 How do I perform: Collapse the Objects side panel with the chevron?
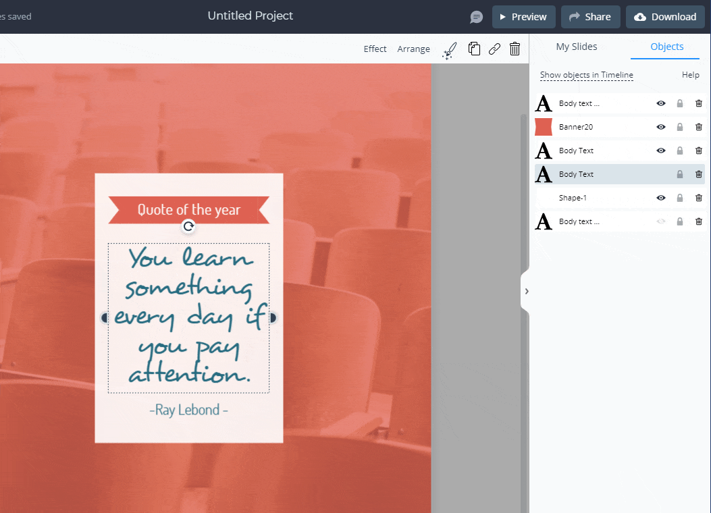pyautogui.click(x=527, y=291)
